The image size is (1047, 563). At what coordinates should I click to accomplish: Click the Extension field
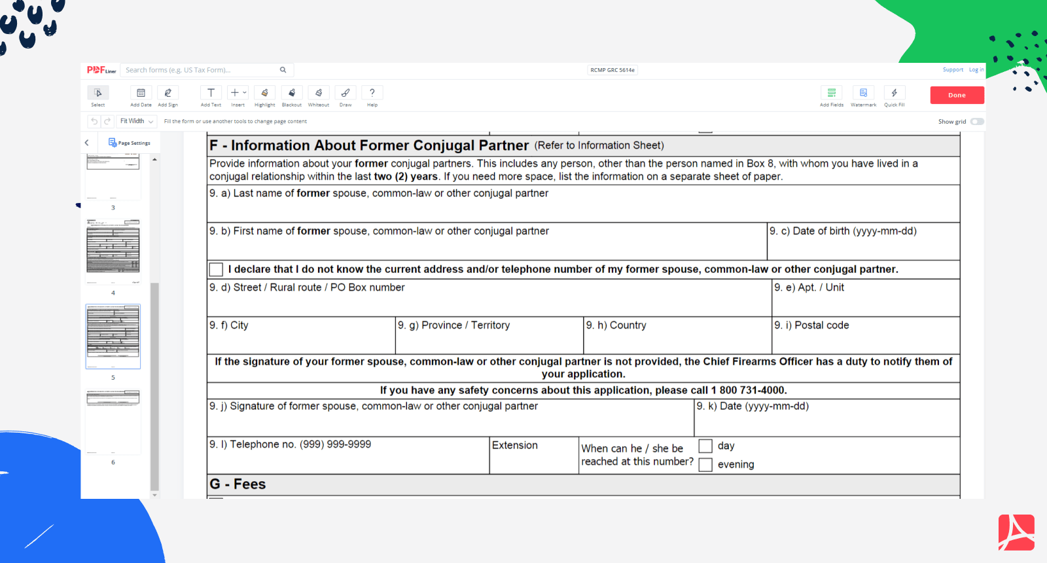[x=534, y=456]
